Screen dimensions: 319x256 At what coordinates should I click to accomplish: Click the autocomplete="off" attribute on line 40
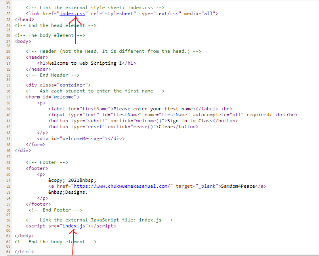[x=218, y=115]
